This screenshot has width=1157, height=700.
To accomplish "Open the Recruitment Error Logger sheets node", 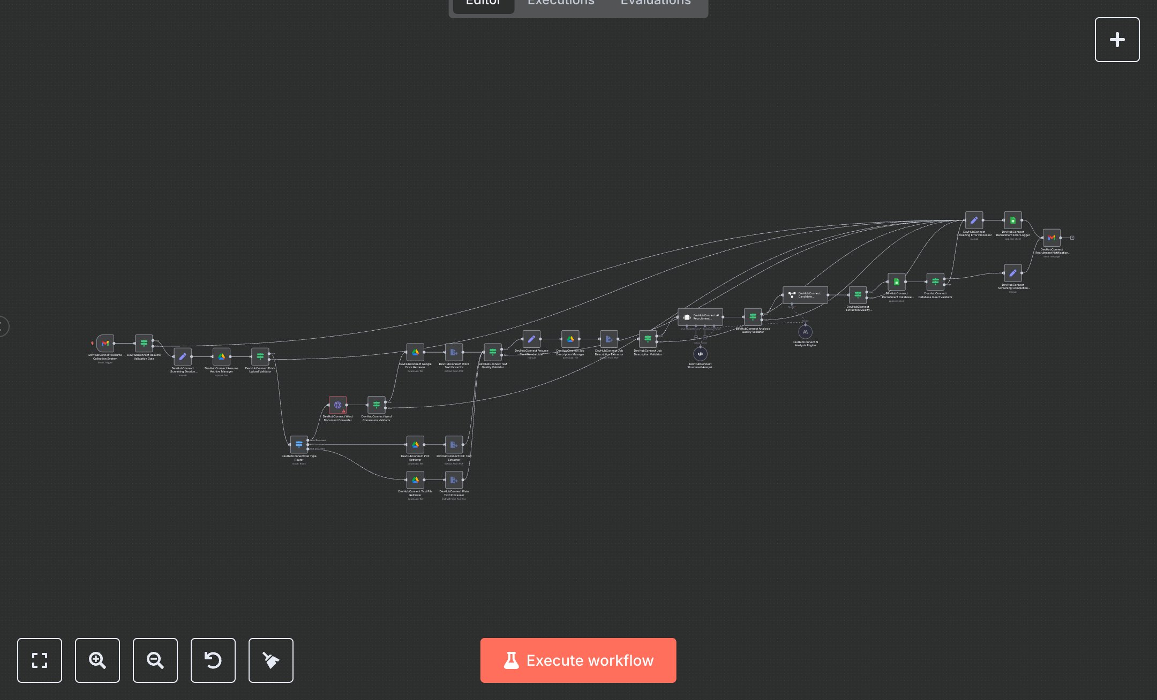I will (1012, 220).
